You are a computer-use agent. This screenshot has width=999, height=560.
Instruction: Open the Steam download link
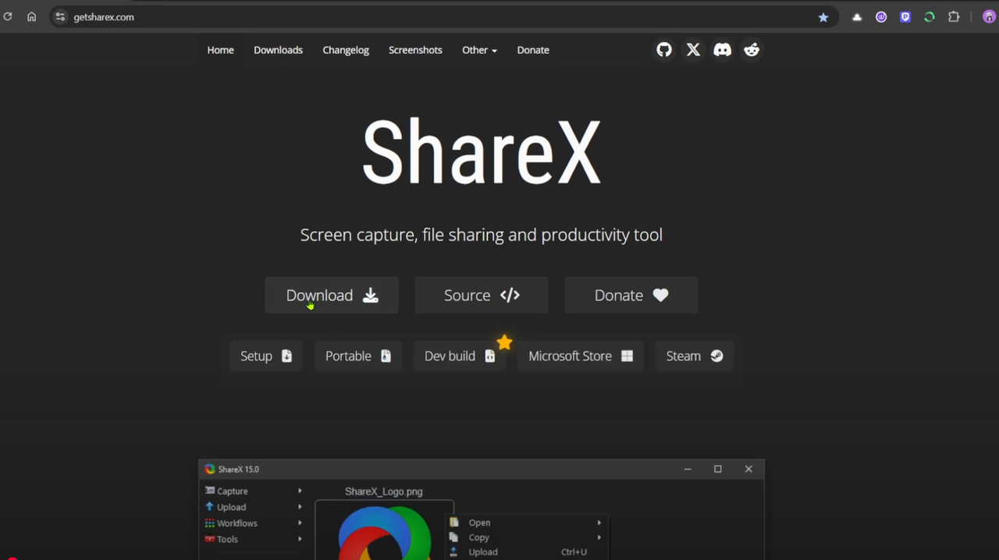[693, 356]
